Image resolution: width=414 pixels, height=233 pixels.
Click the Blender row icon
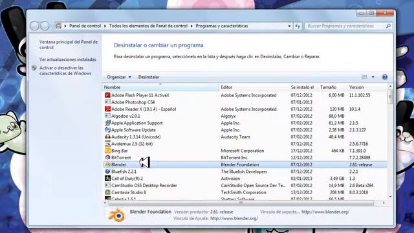[107, 164]
